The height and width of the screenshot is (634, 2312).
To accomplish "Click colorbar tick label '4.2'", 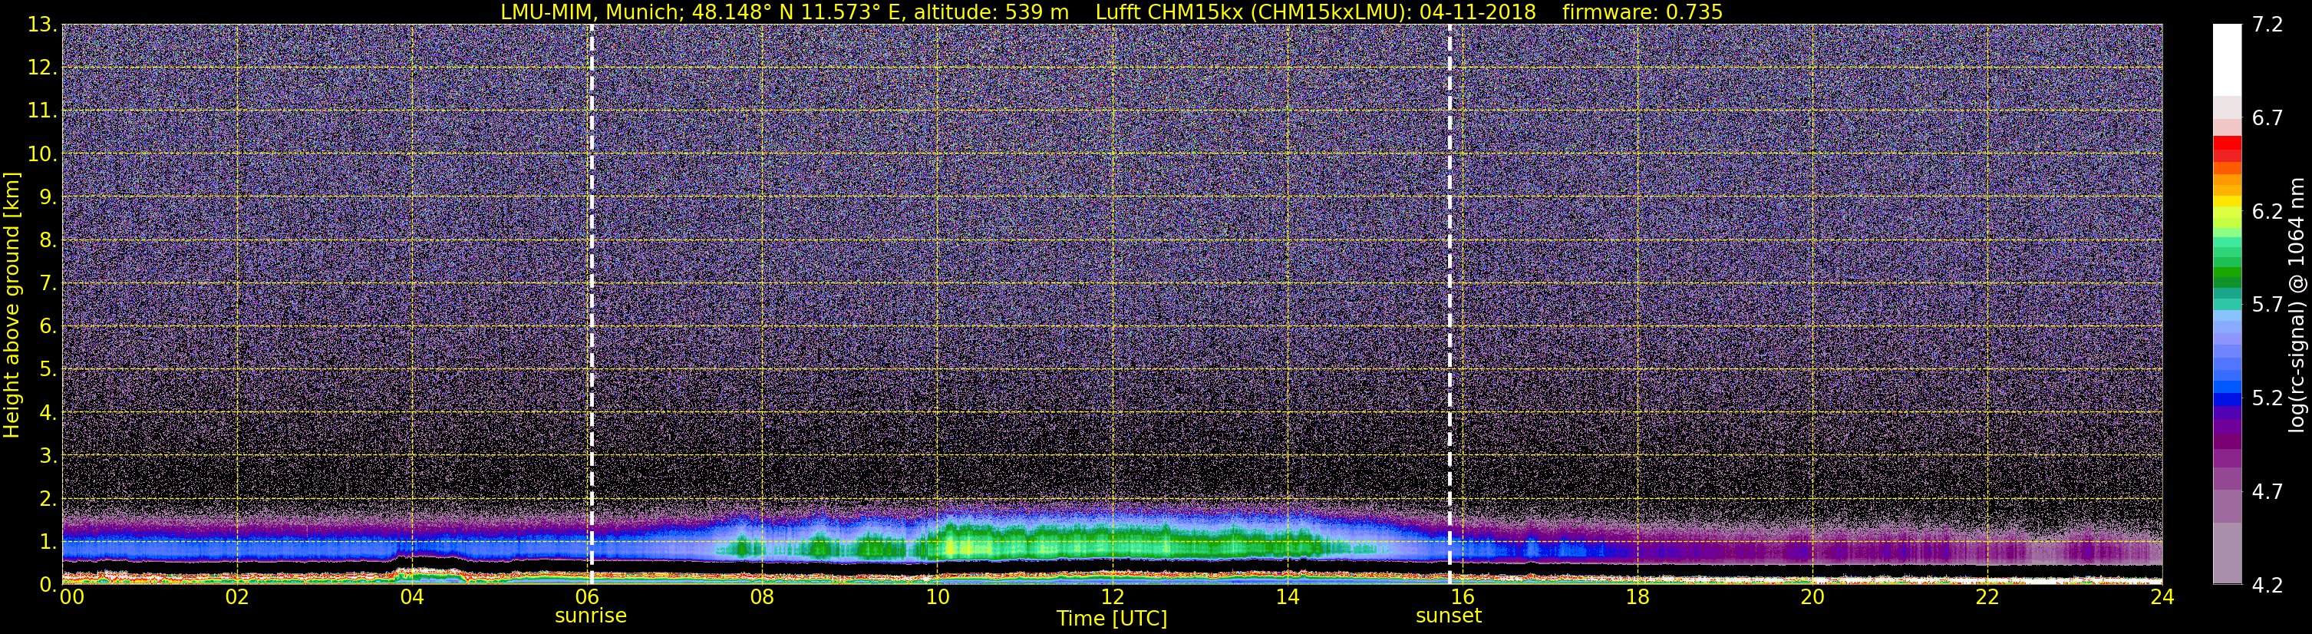I will (2267, 586).
